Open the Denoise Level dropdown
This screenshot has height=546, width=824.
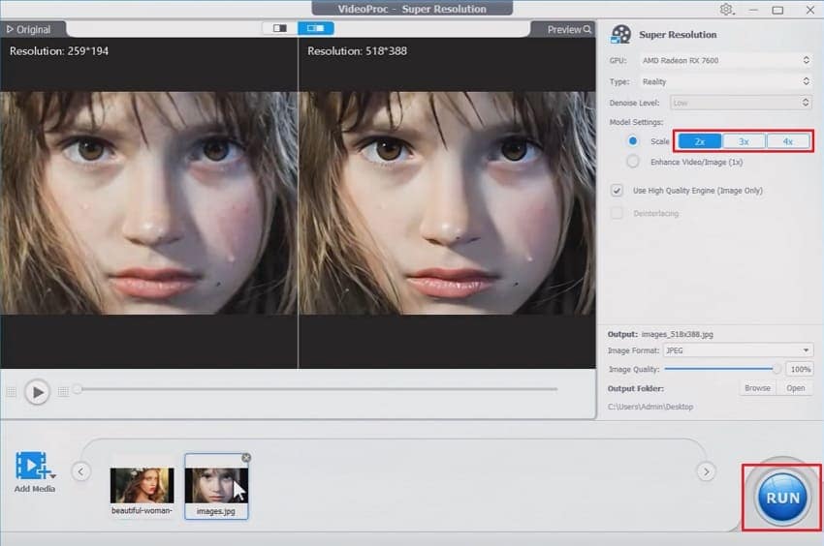[x=741, y=103]
